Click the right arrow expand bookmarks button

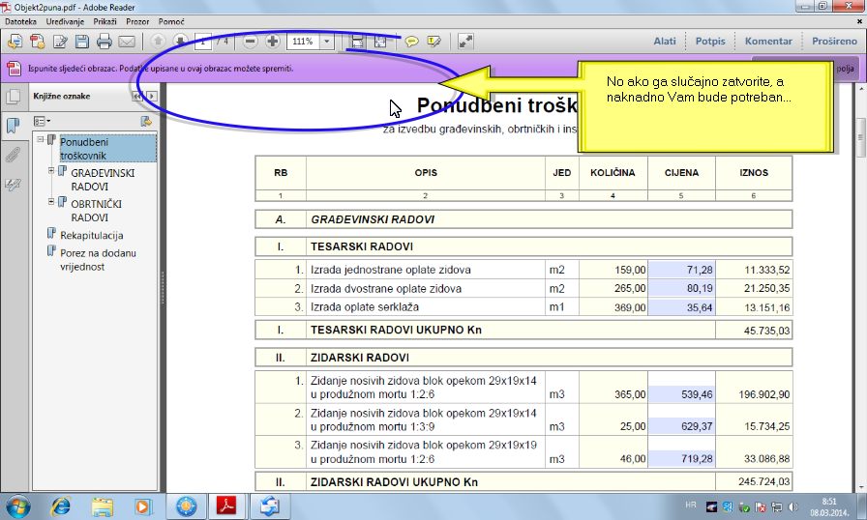(x=152, y=96)
